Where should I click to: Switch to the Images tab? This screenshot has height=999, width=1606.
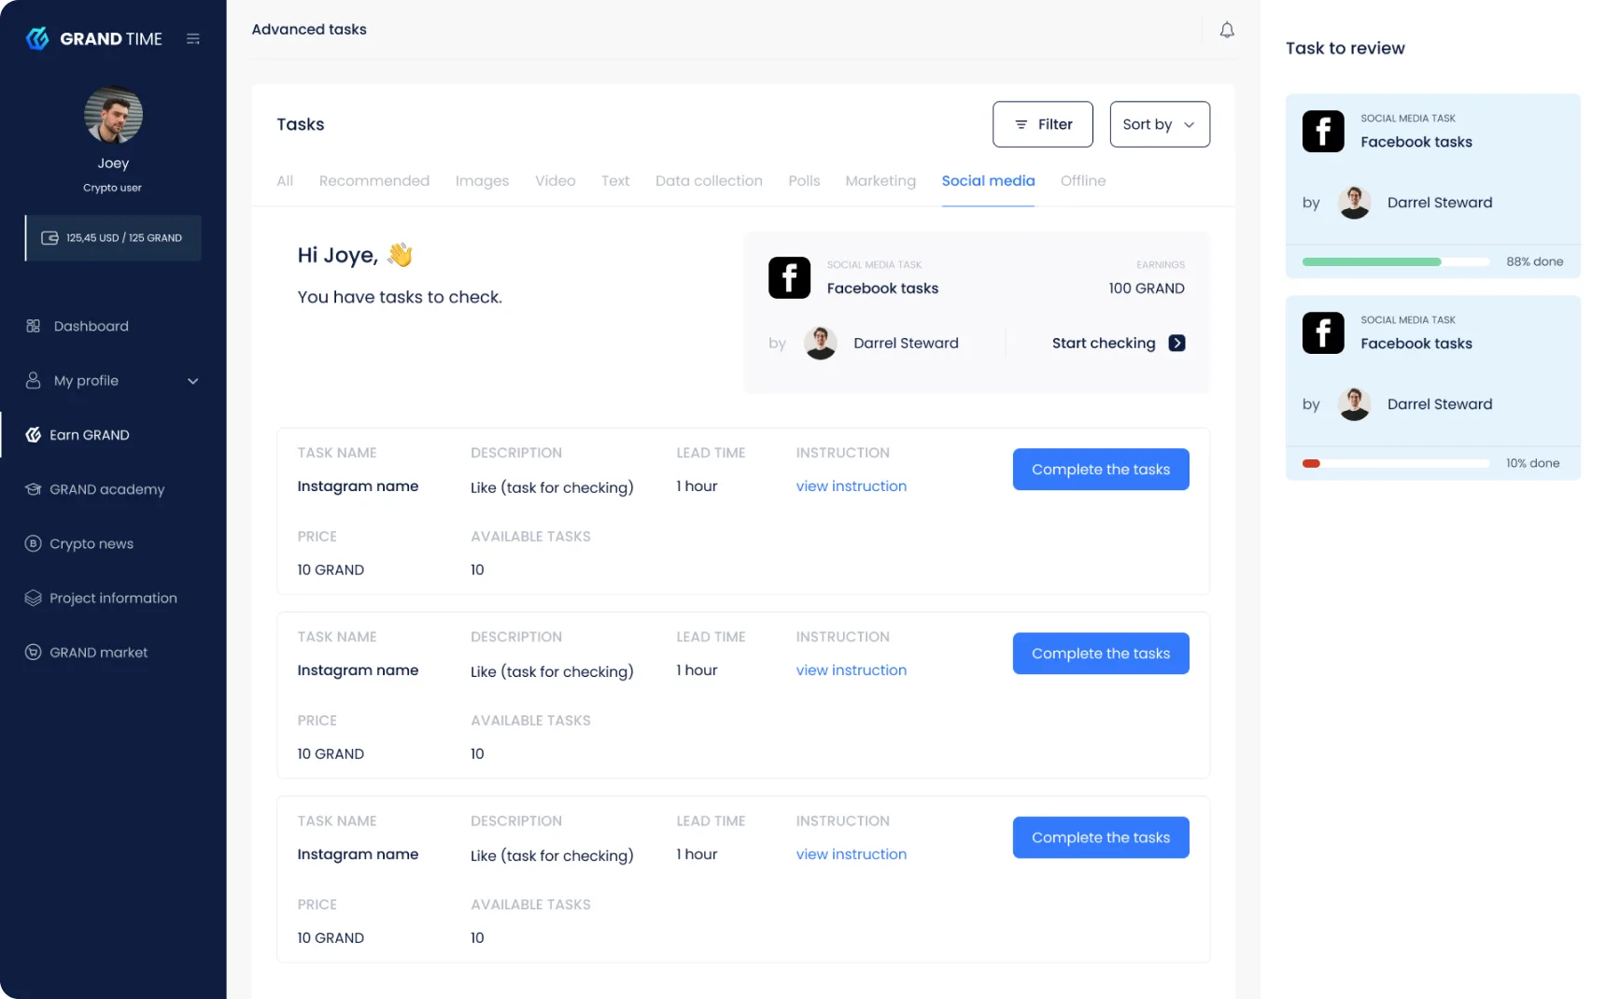point(483,181)
